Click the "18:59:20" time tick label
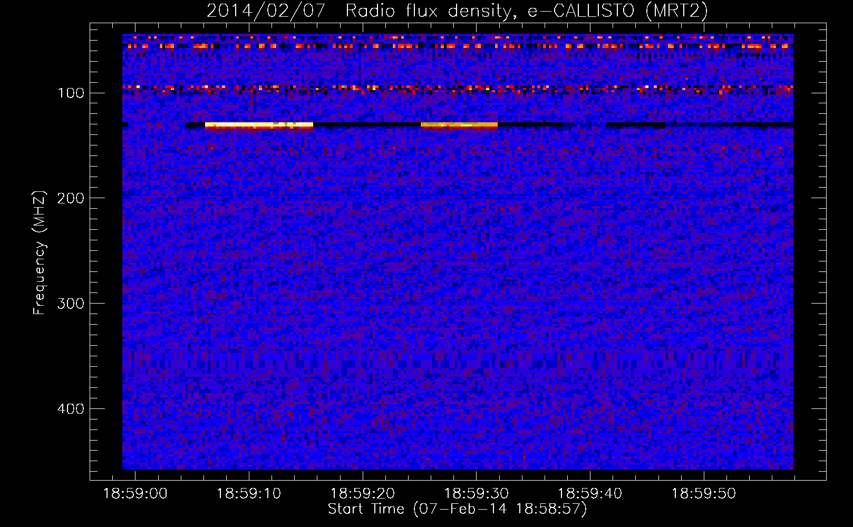The image size is (853, 527). 363,494
